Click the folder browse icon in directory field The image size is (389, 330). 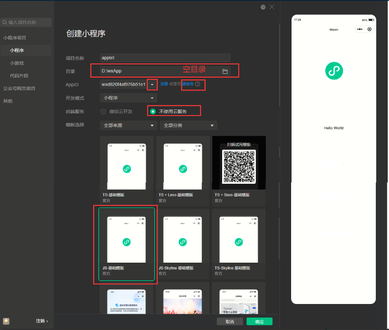point(225,71)
